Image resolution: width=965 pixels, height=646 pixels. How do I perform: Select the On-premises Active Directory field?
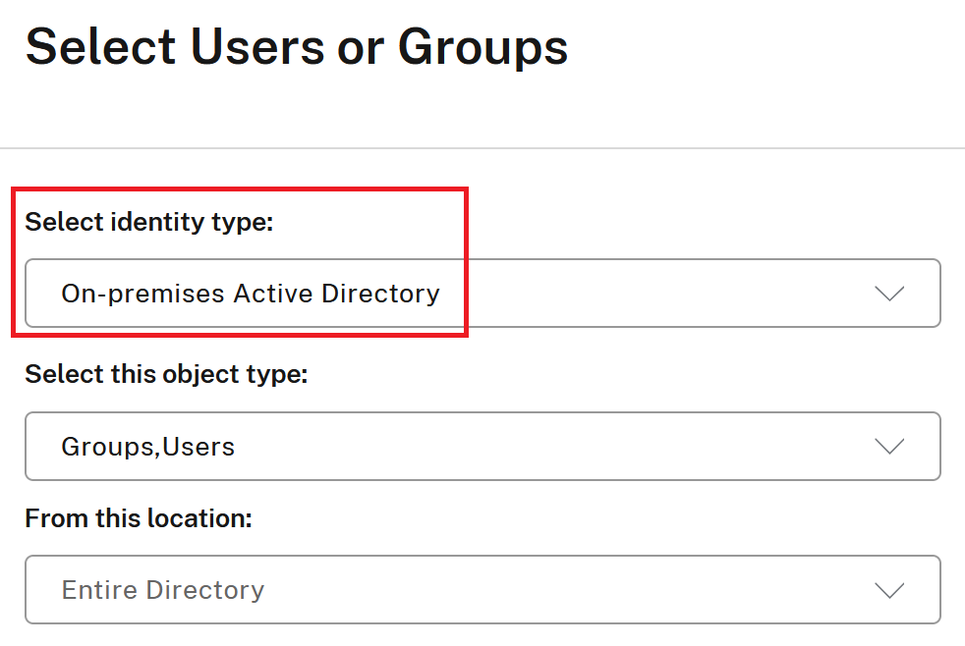click(x=482, y=293)
